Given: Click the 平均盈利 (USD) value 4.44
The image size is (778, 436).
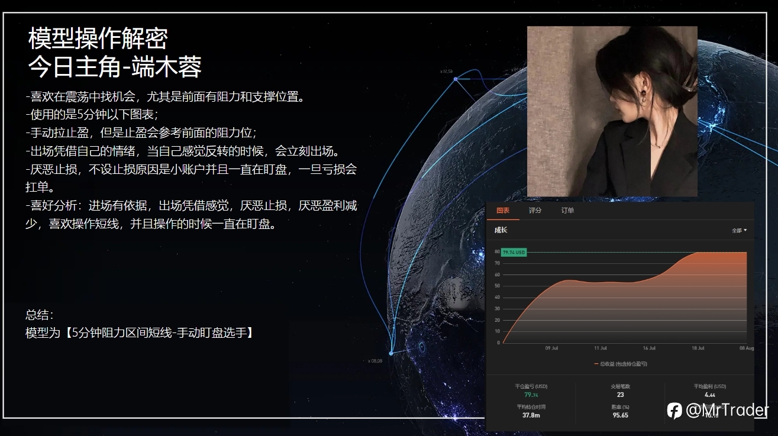Looking at the screenshot, I should [710, 395].
